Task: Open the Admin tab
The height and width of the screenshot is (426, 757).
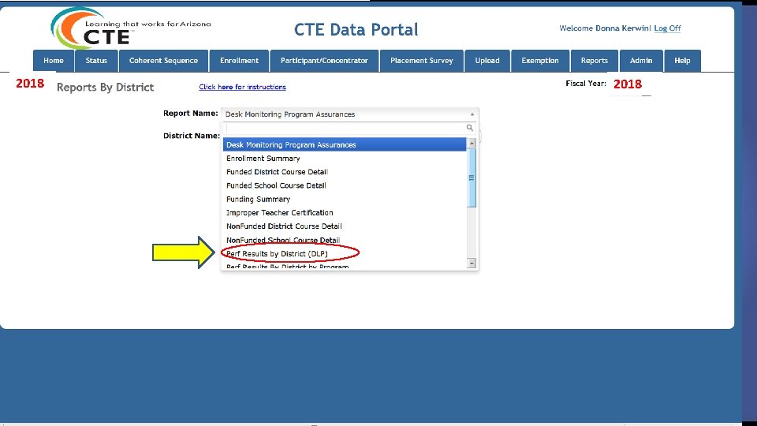Action: click(641, 61)
